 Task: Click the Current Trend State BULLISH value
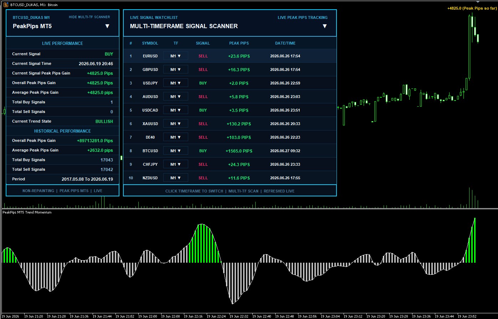[x=104, y=121]
